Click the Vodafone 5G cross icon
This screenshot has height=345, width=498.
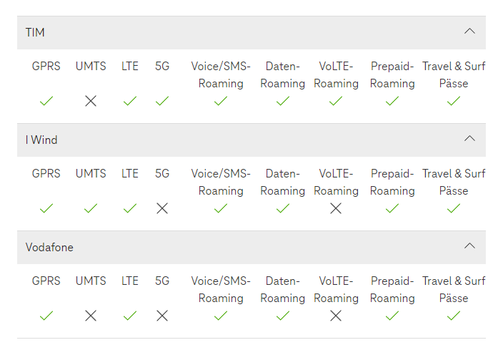tap(162, 316)
